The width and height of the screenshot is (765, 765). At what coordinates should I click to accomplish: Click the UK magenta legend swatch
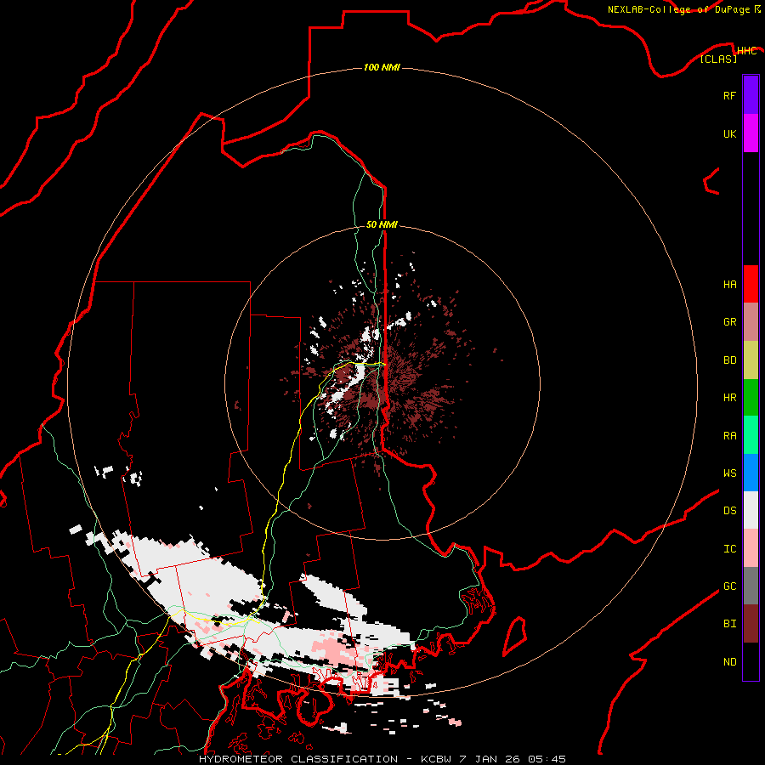click(x=751, y=133)
